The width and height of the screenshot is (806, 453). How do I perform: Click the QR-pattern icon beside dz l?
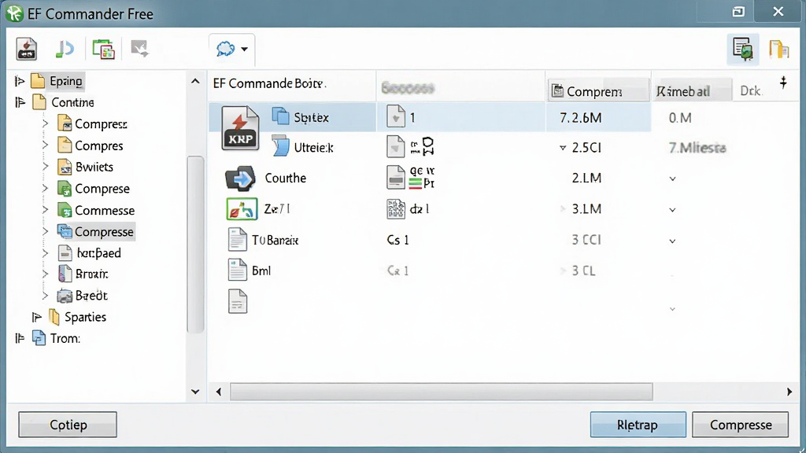[x=395, y=209]
